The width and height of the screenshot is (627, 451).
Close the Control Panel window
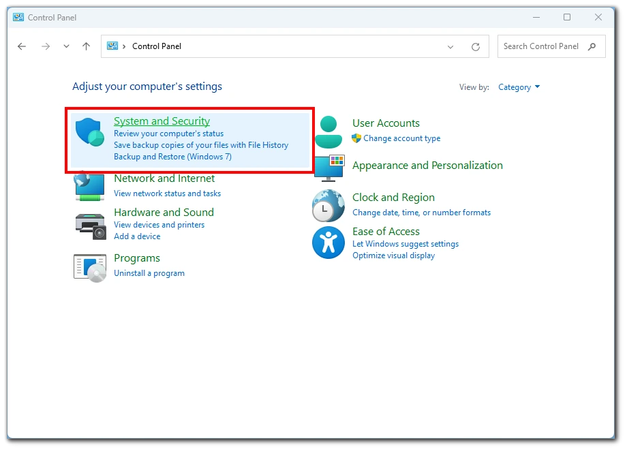tap(598, 17)
